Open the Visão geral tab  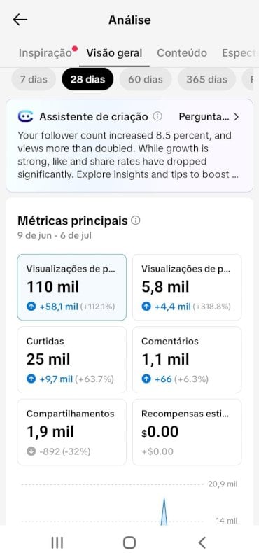coord(114,53)
